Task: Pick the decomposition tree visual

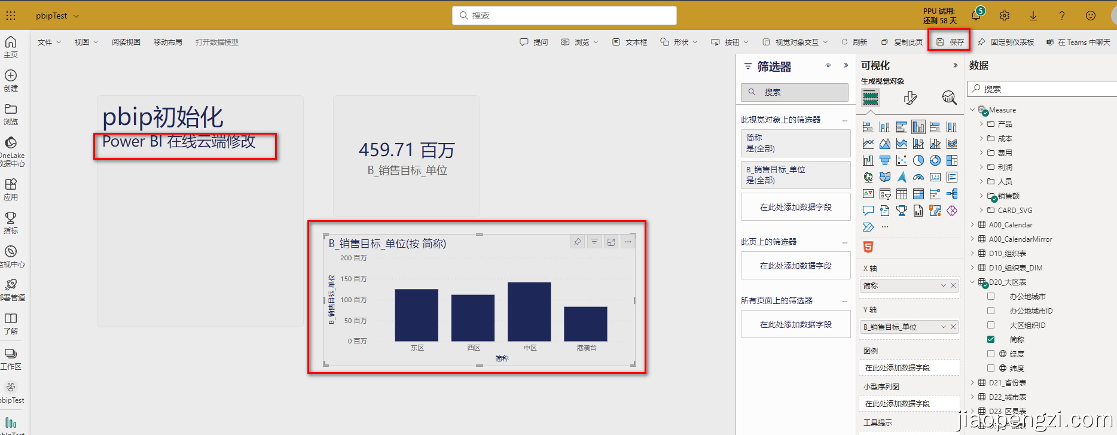Action: [952, 194]
